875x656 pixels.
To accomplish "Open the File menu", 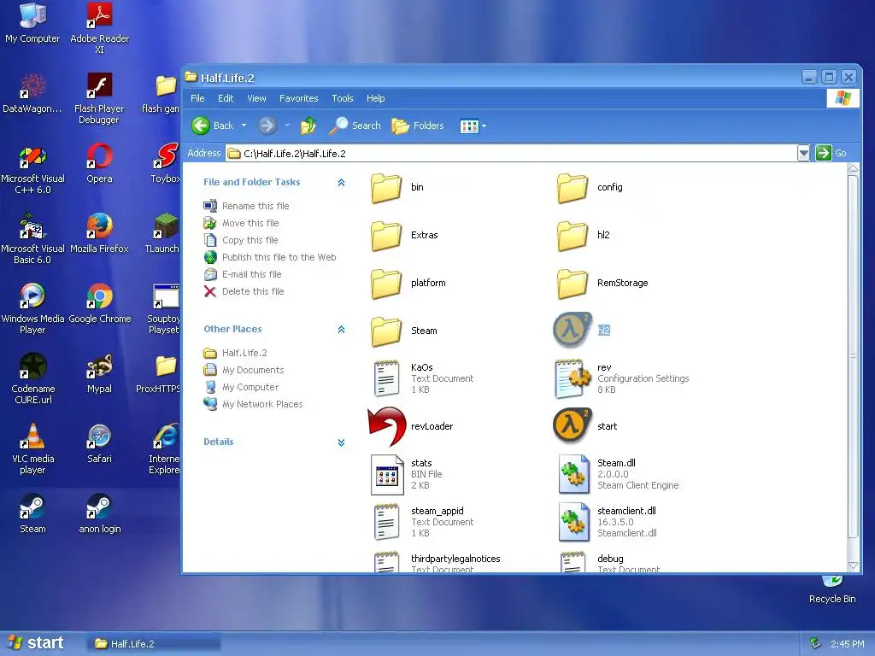I will point(197,98).
